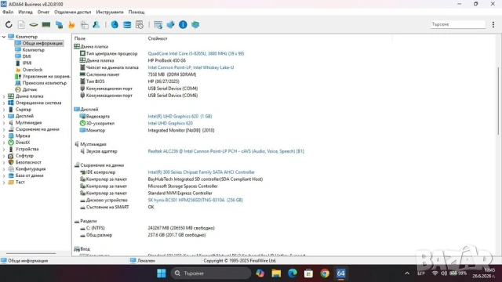Image resolution: width=502 pixels, height=282 pixels.
Task: Expand Безопасност tree node
Action: (x=4, y=162)
